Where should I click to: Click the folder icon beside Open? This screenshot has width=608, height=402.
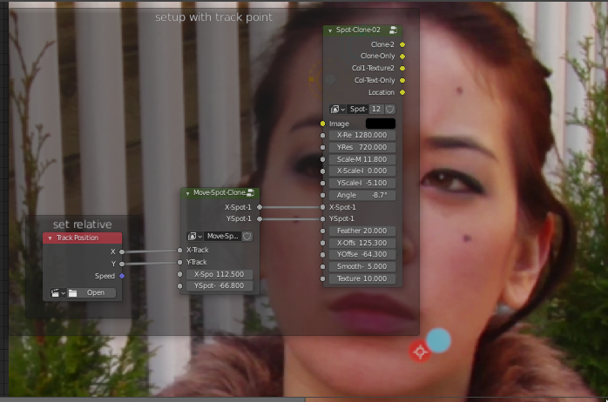click(x=72, y=293)
